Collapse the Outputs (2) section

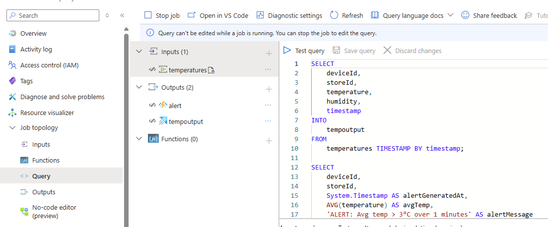139,87
